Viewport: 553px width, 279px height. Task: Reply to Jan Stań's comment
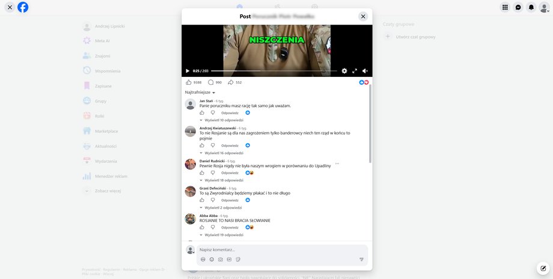[230, 113]
